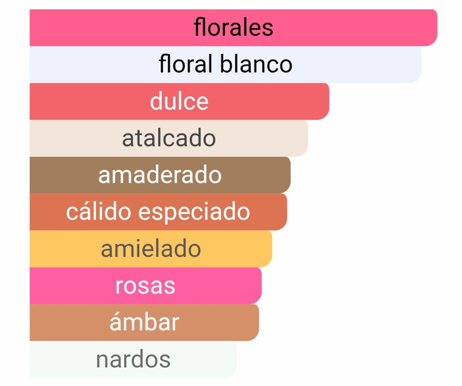This screenshot has height=386, width=462.
Task: Tap the word "rosas"
Action: [x=145, y=286]
